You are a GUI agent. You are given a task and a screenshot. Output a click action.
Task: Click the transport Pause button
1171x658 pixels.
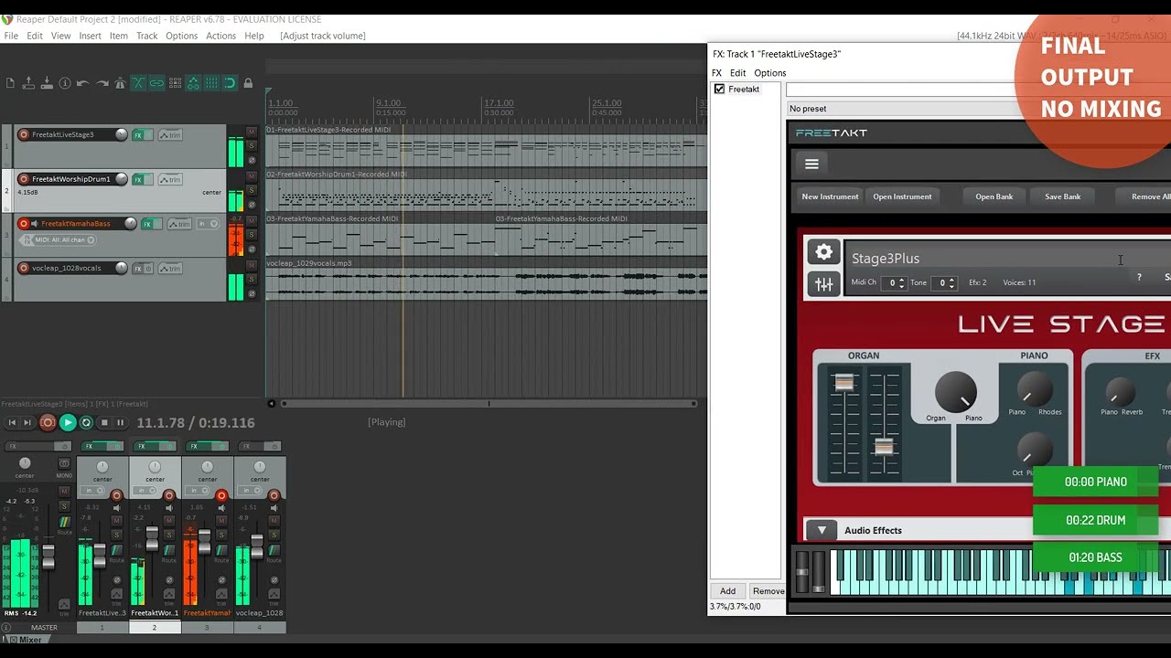click(x=120, y=422)
